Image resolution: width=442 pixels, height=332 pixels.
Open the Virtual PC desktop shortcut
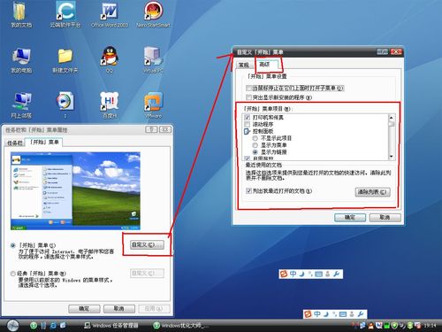(x=153, y=60)
